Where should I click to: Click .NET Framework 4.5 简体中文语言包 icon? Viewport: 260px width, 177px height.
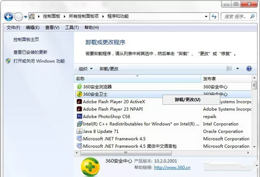(79, 146)
